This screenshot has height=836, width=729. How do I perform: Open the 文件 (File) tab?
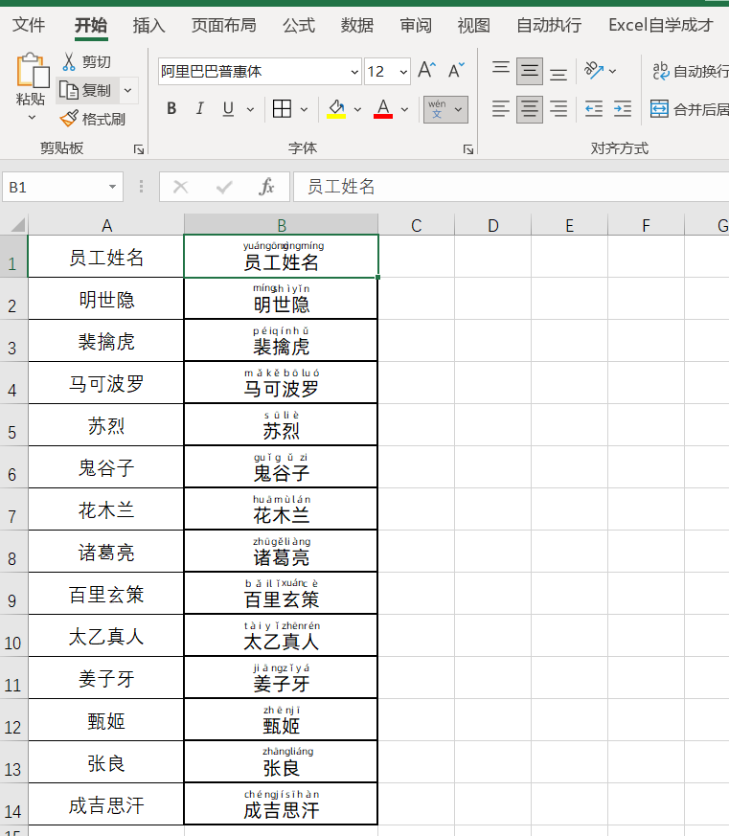coord(29,25)
